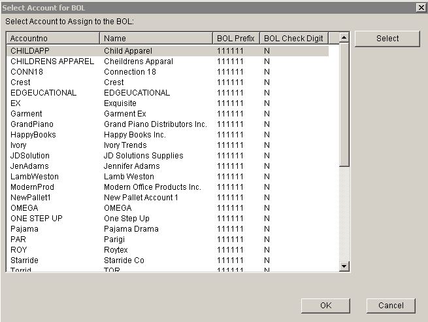
Task: Select the ModernProd account
Action: click(x=32, y=187)
